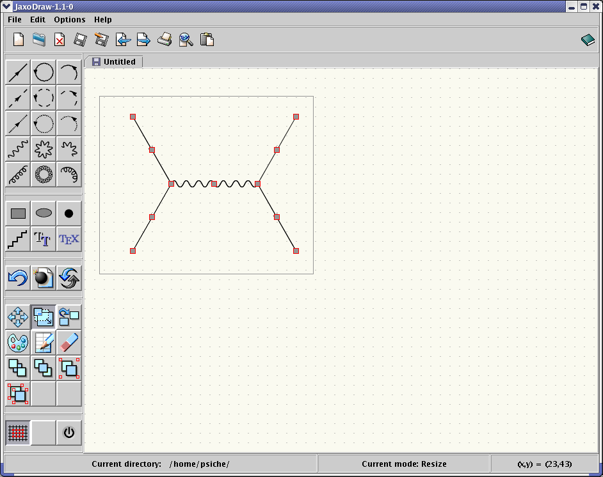
Task: Open an existing file from folder
Action: [x=39, y=40]
